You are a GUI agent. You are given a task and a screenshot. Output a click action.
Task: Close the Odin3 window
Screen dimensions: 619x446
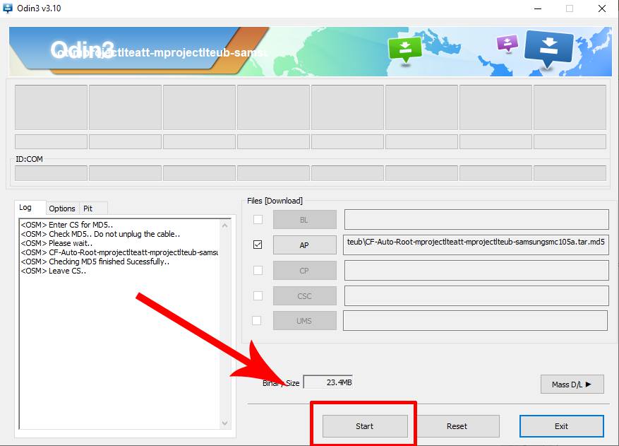(601, 8)
